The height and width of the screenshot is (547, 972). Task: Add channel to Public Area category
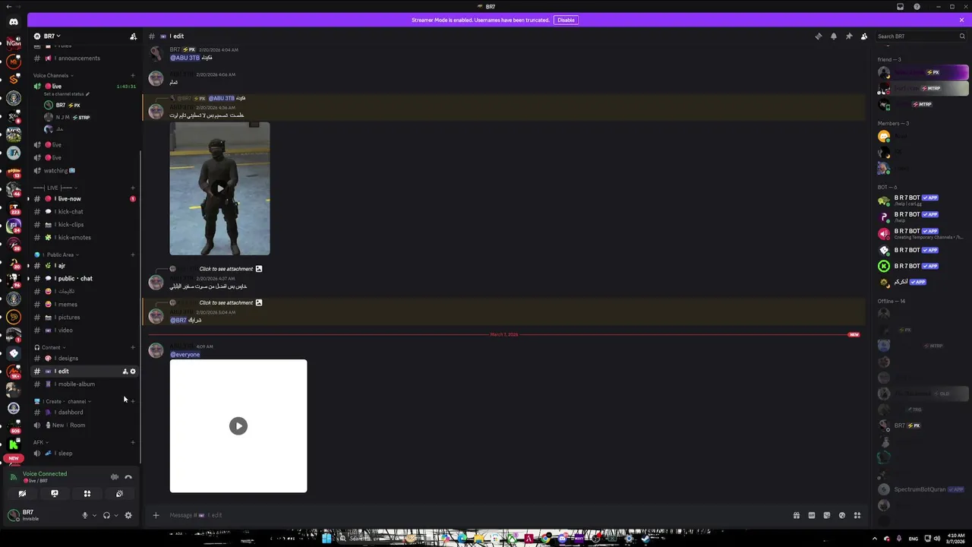tap(133, 255)
